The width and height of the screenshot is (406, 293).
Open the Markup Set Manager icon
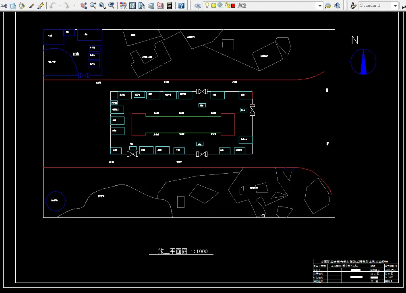click(x=160, y=6)
